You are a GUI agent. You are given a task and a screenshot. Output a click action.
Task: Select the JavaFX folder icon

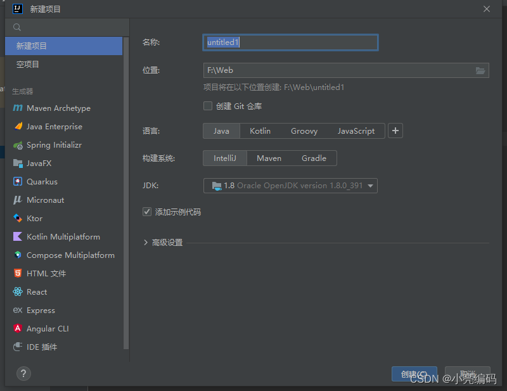coord(18,163)
